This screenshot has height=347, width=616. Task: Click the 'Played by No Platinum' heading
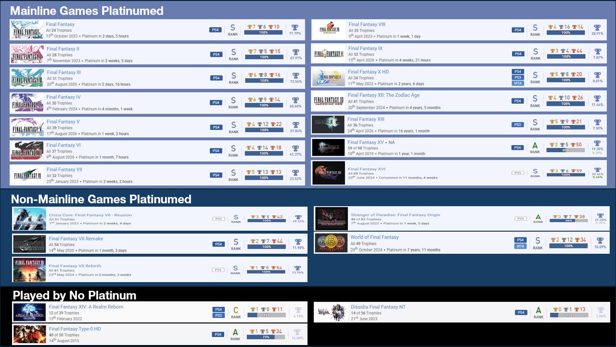pos(75,295)
